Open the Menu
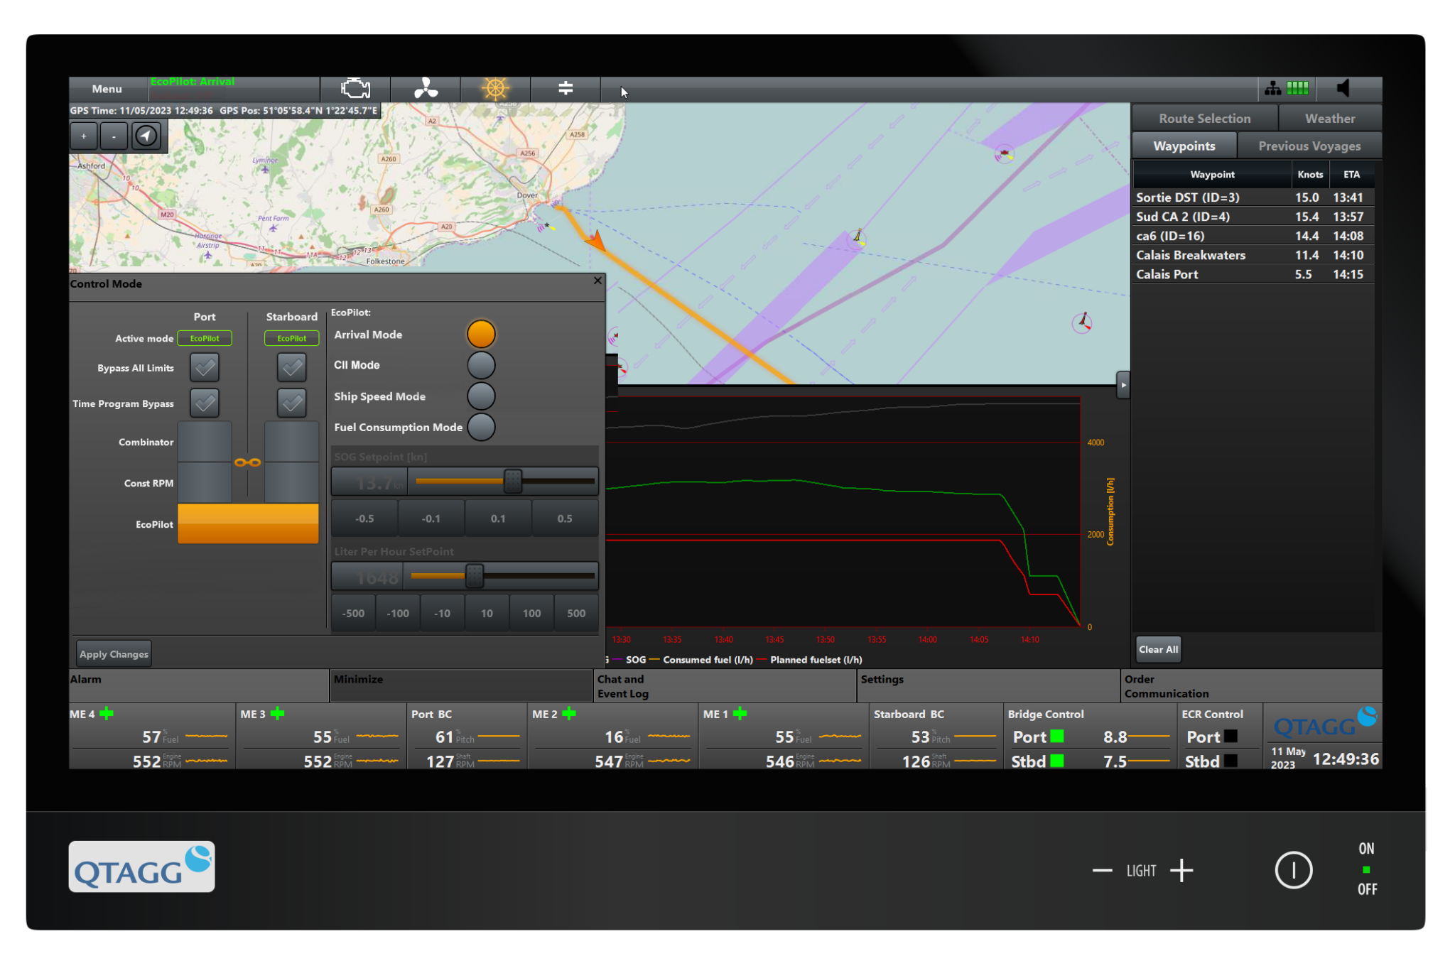Screen dimensions: 1455x961 click(x=106, y=89)
